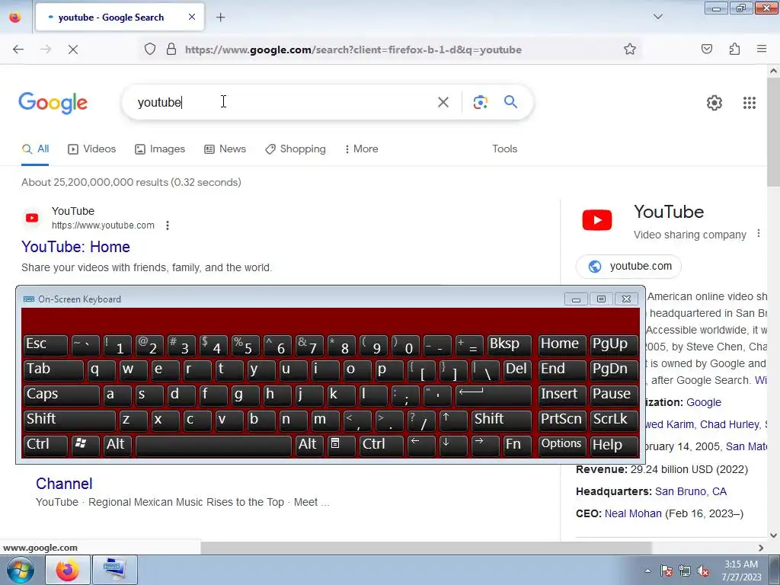The image size is (780, 585).
Task: Click the Firefox back arrow
Action: coord(18,50)
